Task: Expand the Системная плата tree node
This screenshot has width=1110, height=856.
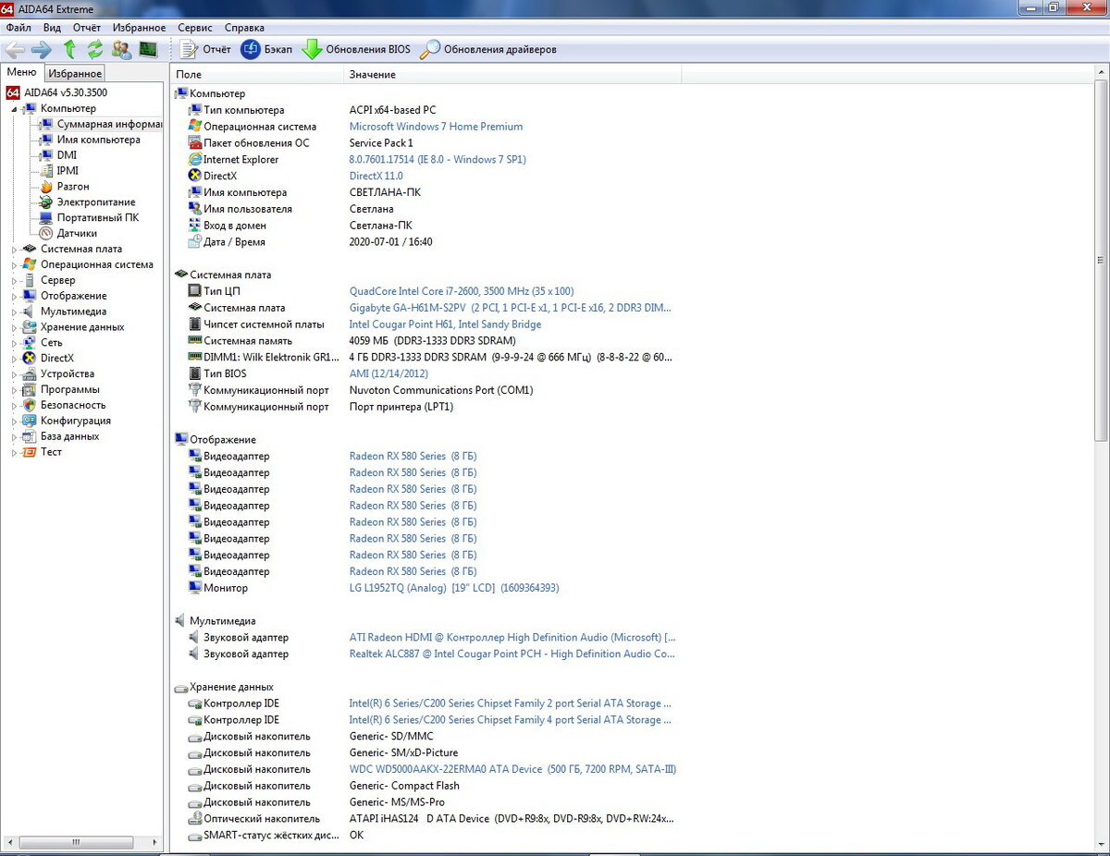Action: pyautogui.click(x=15, y=249)
